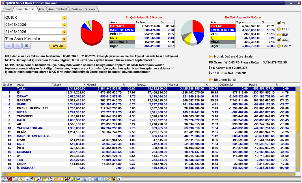The height and width of the screenshot is (183, 302).
Task: Click the tall blue cylinder database icon
Action: click(x=96, y=179)
